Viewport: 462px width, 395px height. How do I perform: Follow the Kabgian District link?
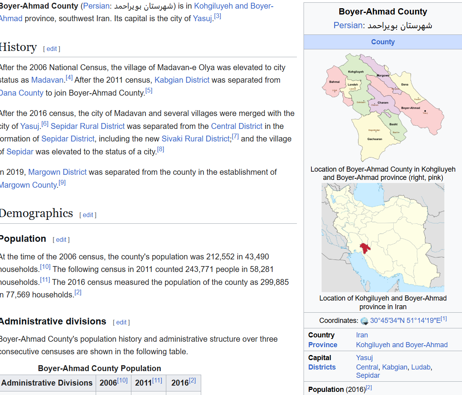[182, 80]
